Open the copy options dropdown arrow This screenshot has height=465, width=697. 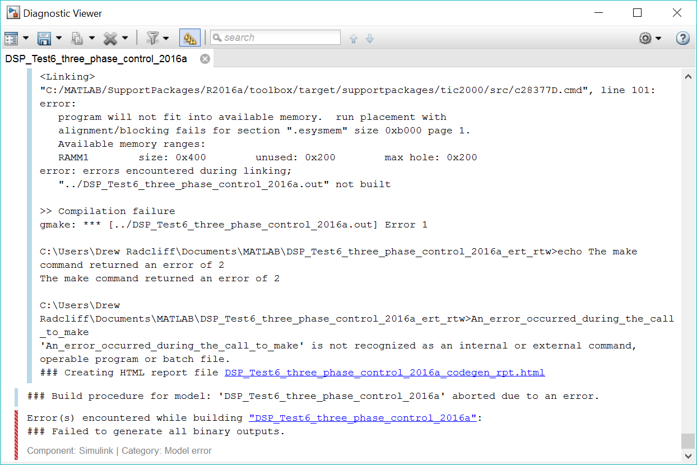coord(92,38)
